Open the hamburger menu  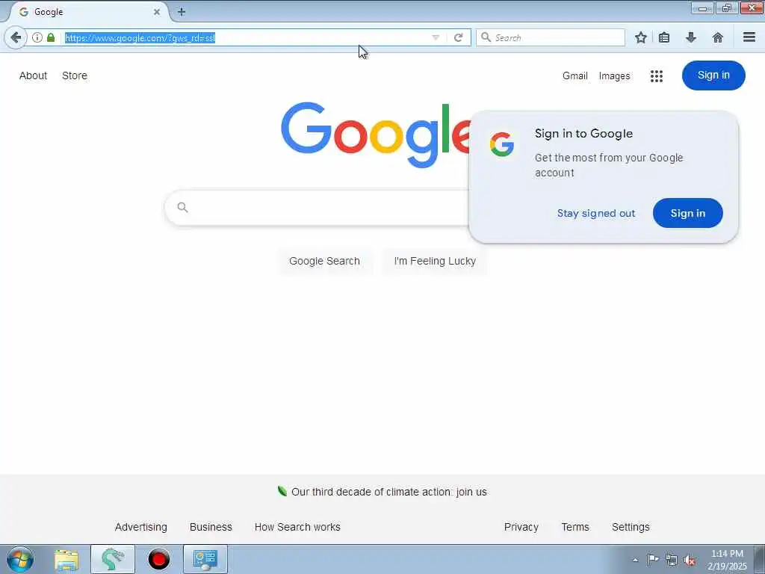coord(749,37)
